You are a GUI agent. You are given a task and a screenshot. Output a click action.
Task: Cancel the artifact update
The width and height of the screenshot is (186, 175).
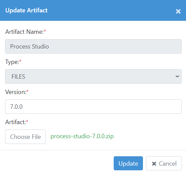164,163
